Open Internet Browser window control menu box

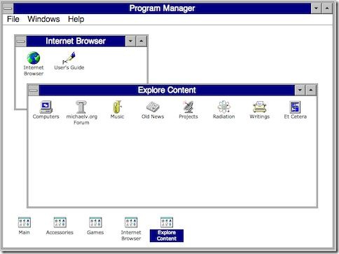pos(21,41)
